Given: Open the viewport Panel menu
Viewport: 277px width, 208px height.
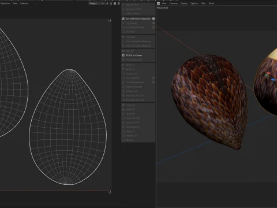Looking at the screenshot, I should tap(211, 3).
